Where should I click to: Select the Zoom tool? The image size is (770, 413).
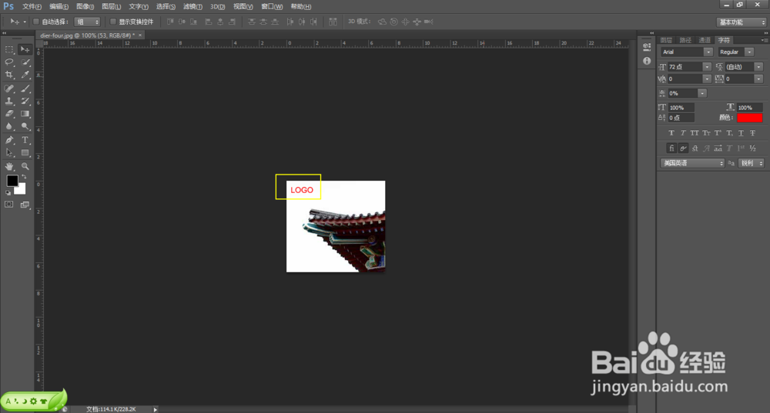[x=25, y=167]
